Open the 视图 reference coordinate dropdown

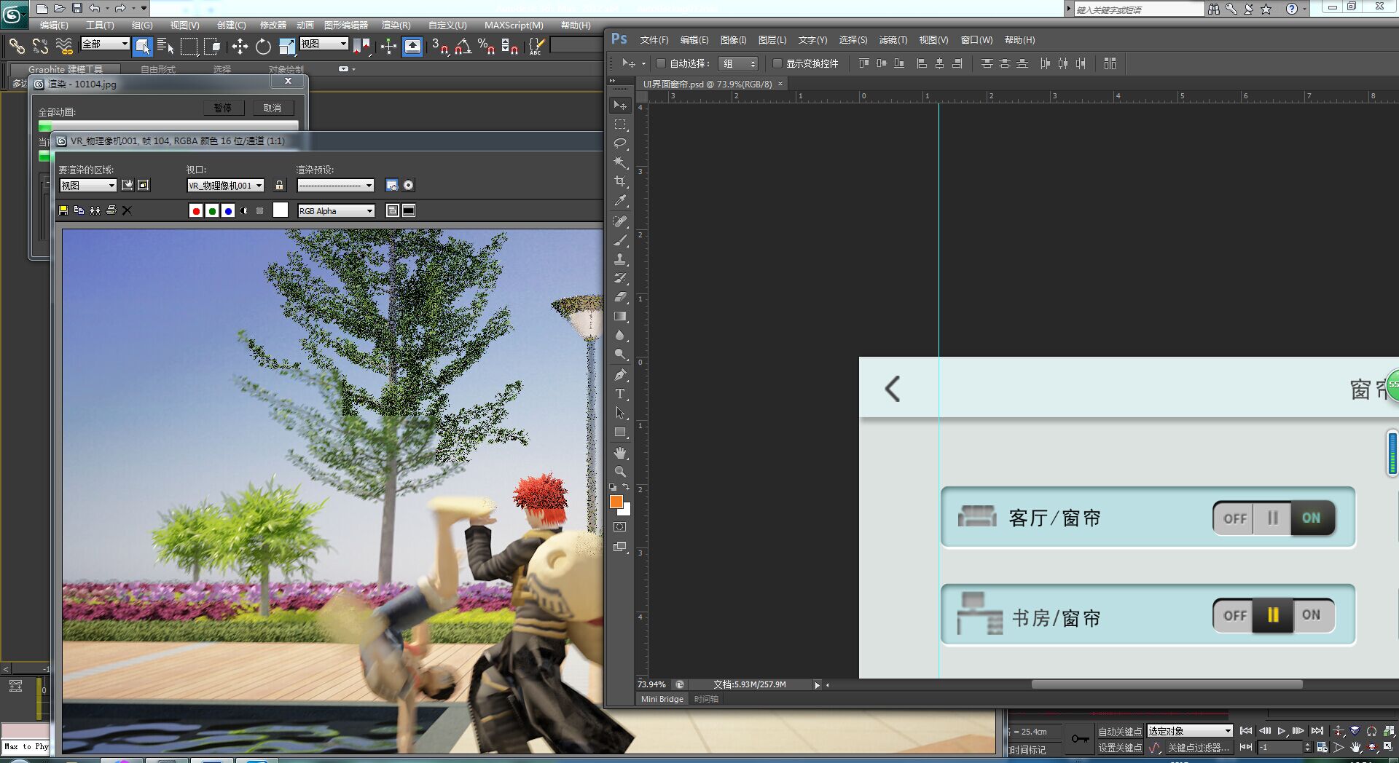pos(324,44)
